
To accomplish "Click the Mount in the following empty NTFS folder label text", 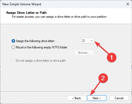I will point(42,47).
